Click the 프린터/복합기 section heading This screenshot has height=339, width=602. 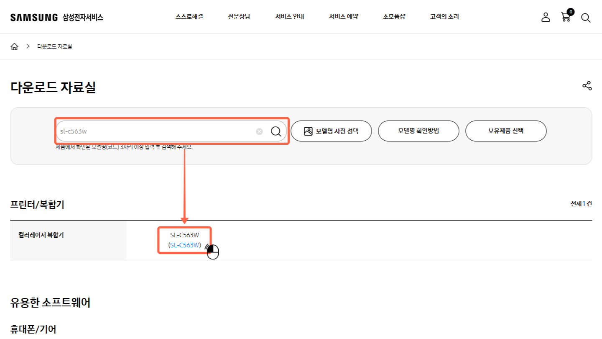(37, 205)
